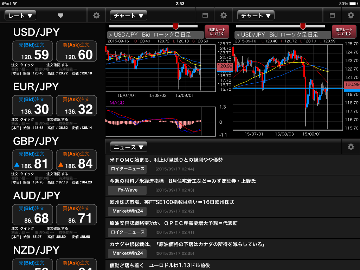
Task: Open the second chart panel settings gear
Action: [x=351, y=15]
